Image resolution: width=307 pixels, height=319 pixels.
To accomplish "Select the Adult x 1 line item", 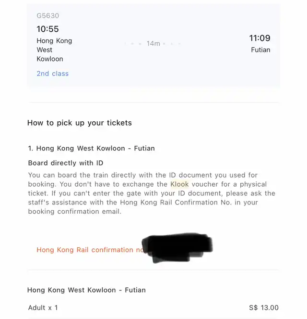I will [43, 307].
